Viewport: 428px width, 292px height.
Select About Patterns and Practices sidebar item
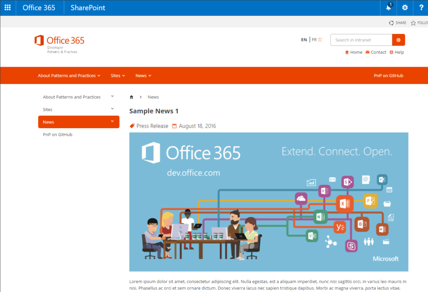(71, 97)
